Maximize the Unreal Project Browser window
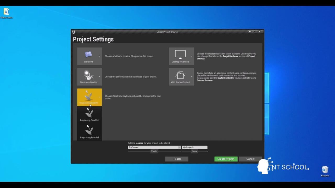335x188 pixels. (254, 31)
